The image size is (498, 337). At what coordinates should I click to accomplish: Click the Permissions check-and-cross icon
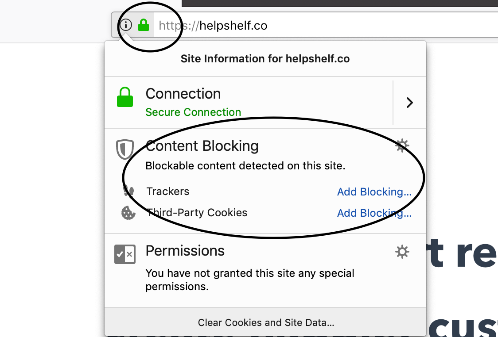coord(125,254)
